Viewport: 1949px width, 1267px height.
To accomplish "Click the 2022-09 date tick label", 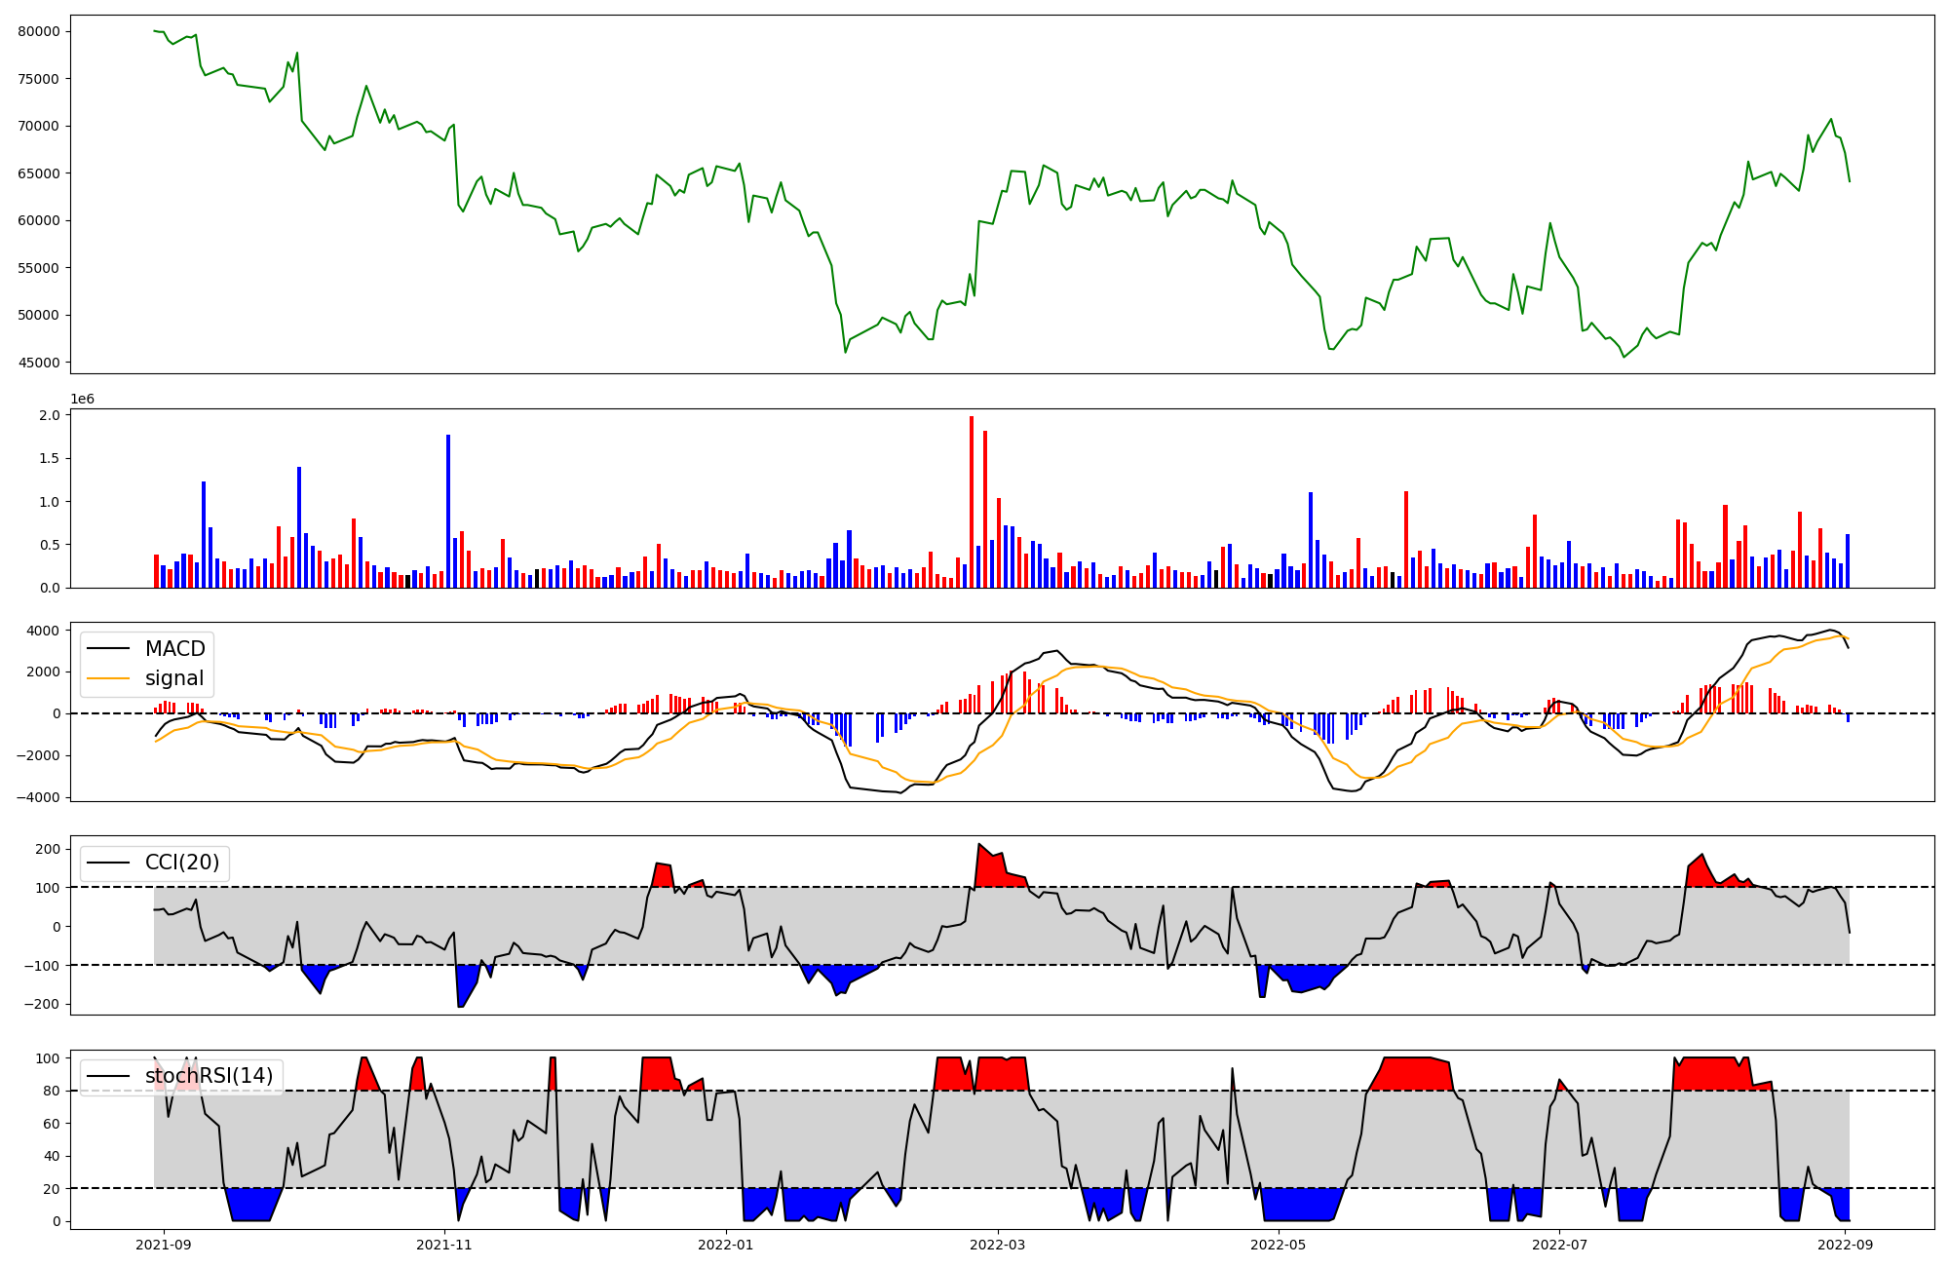I will click(x=1845, y=1245).
